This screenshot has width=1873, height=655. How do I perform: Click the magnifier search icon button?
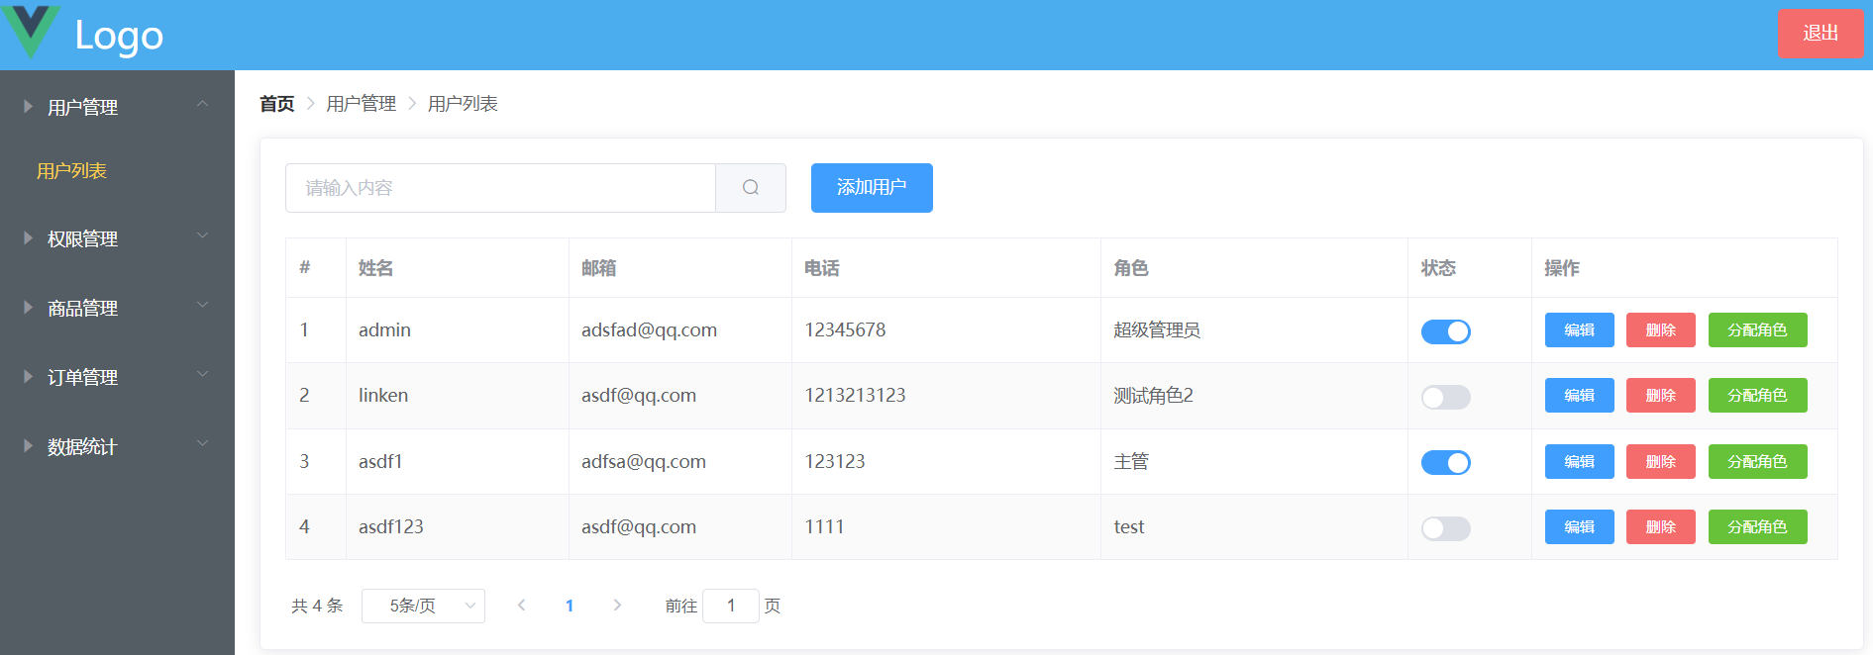[x=751, y=188]
